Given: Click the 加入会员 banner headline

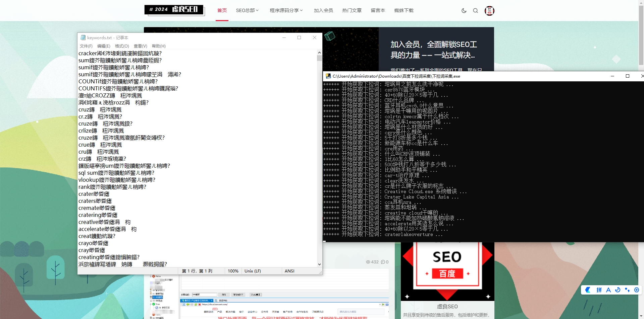Looking at the screenshot, I should (x=434, y=50).
